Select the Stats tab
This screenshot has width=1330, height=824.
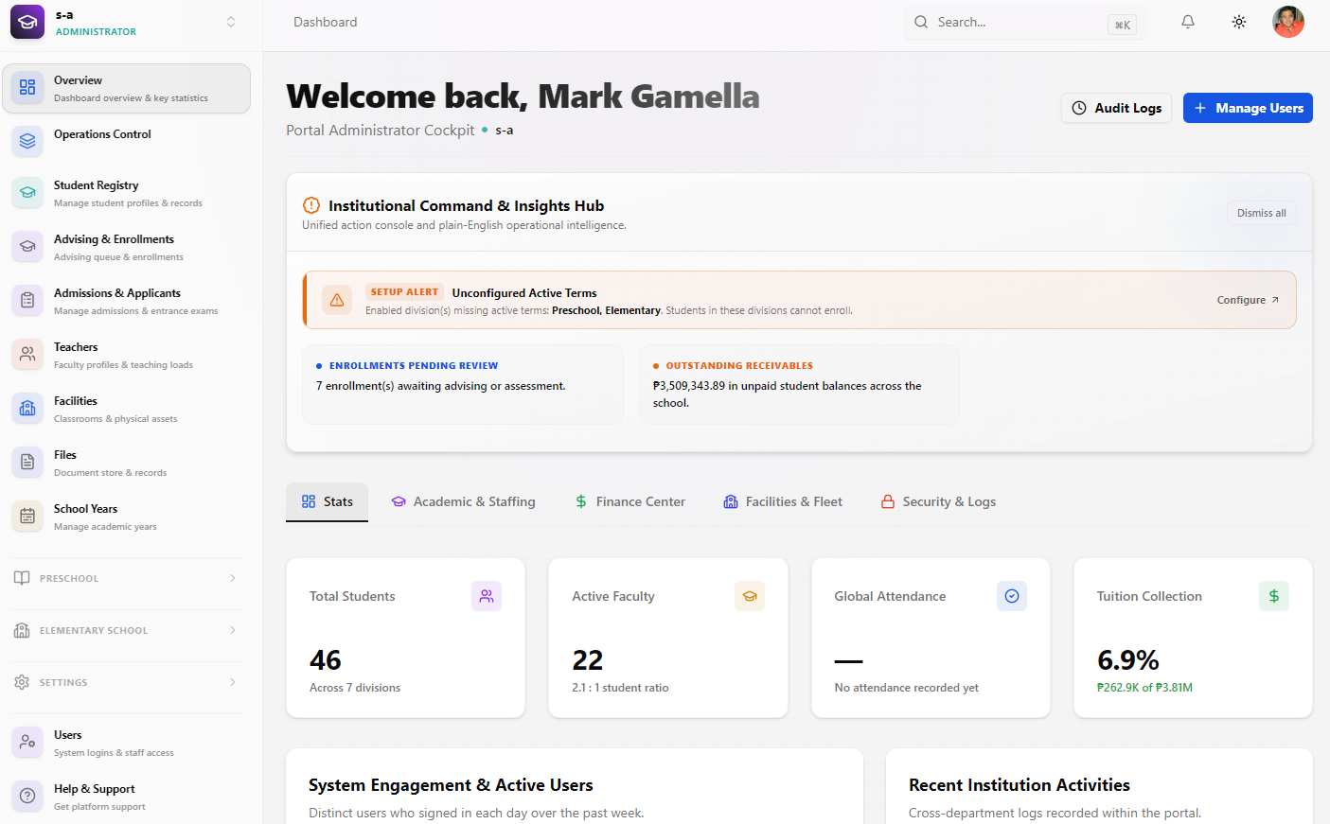click(327, 501)
